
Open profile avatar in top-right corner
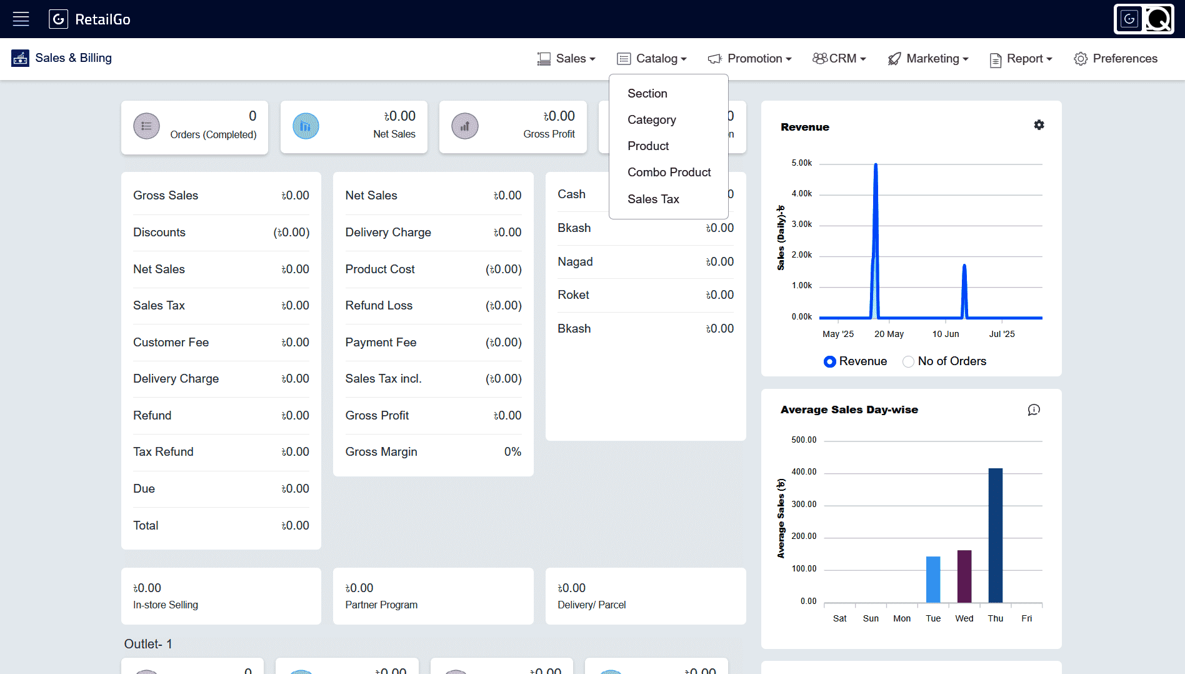point(1144,19)
